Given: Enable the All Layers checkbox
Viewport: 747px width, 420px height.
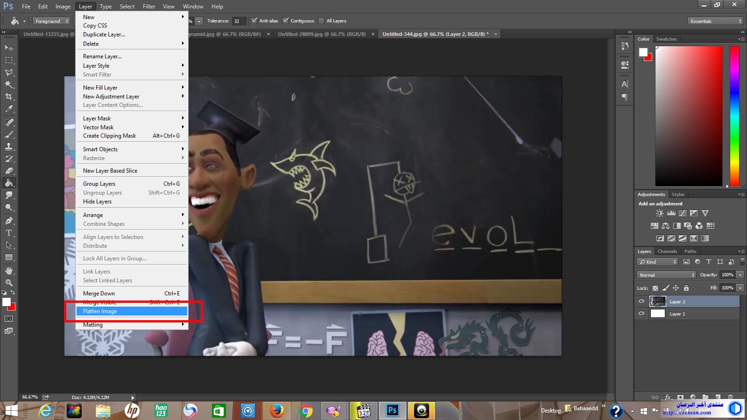Looking at the screenshot, I should [x=321, y=21].
